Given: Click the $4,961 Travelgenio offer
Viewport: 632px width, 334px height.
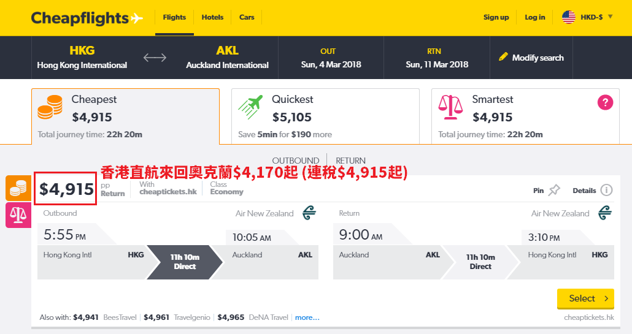Looking at the screenshot, I should 177,317.
